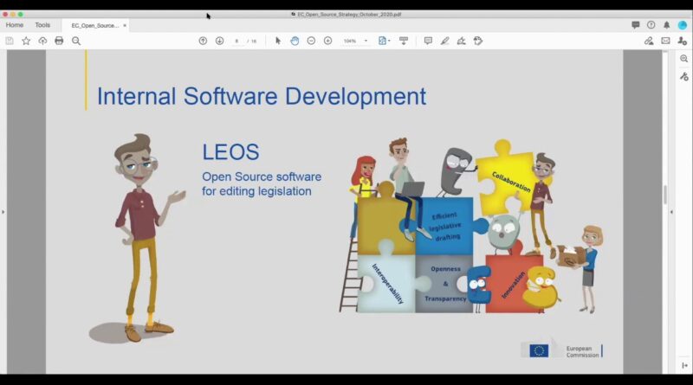693x385 pixels.
Task: Click the "European Commission" logo text
Action: point(582,351)
